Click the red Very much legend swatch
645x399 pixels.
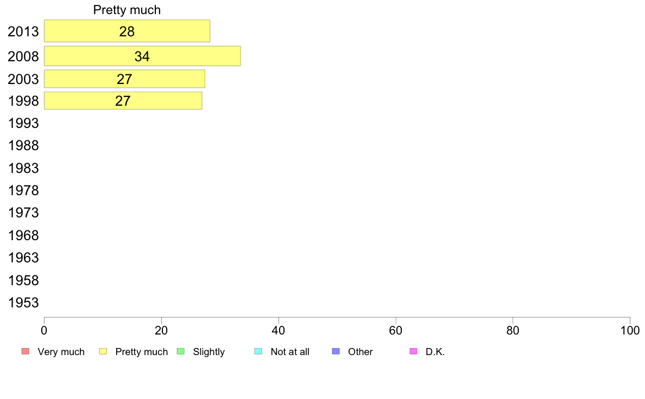coord(25,351)
